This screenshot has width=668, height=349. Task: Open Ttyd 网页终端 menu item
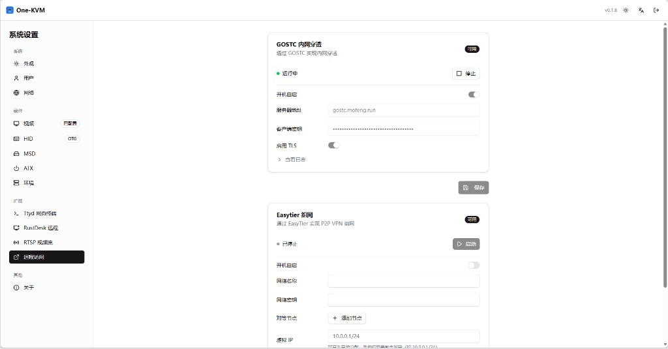(x=40, y=213)
